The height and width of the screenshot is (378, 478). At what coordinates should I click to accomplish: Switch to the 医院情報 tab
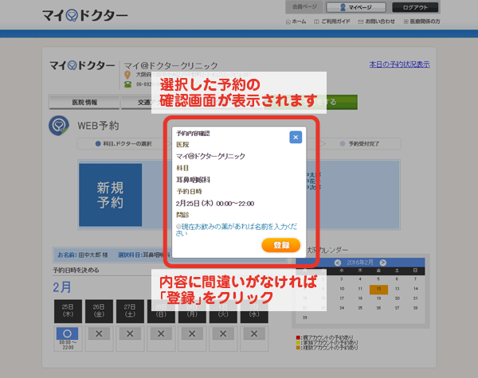tap(84, 103)
